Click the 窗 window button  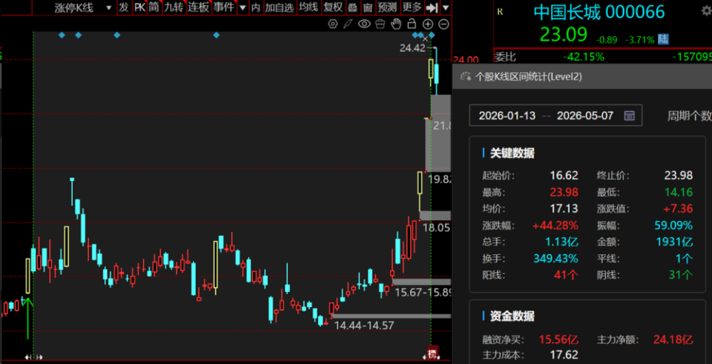click(368, 7)
